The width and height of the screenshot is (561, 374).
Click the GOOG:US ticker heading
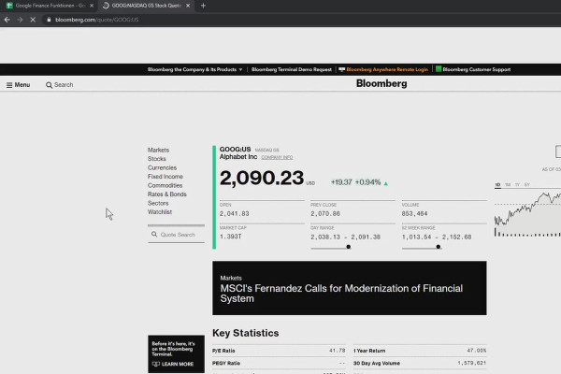(235, 150)
